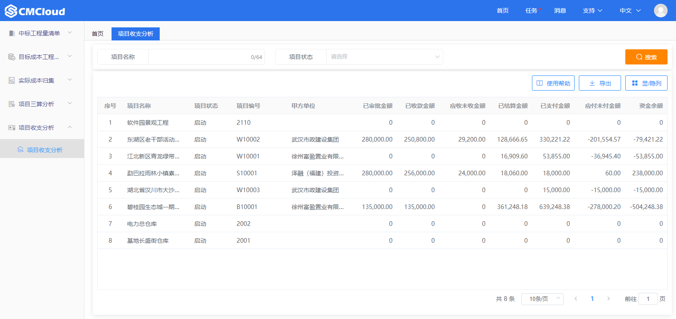Click the 前往 page number input

click(648, 299)
